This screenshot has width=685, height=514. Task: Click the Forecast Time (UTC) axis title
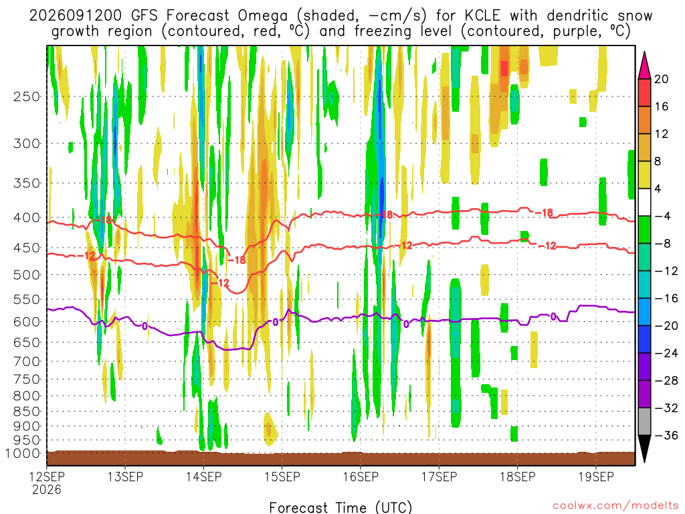click(340, 507)
